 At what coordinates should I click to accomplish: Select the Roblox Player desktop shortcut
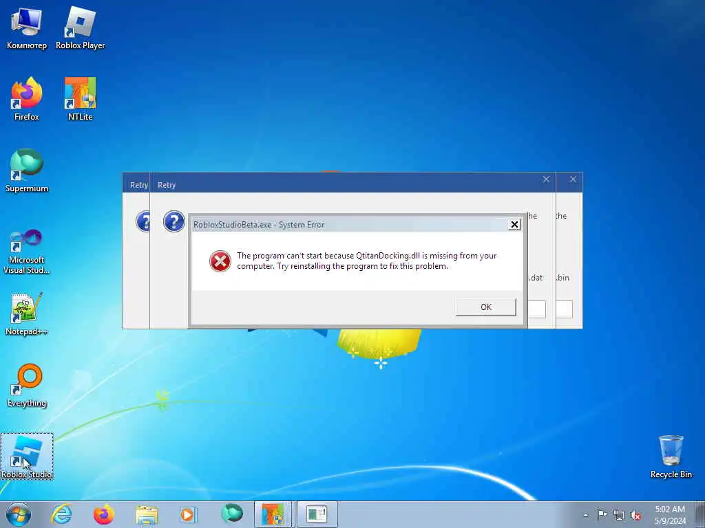tap(80, 29)
